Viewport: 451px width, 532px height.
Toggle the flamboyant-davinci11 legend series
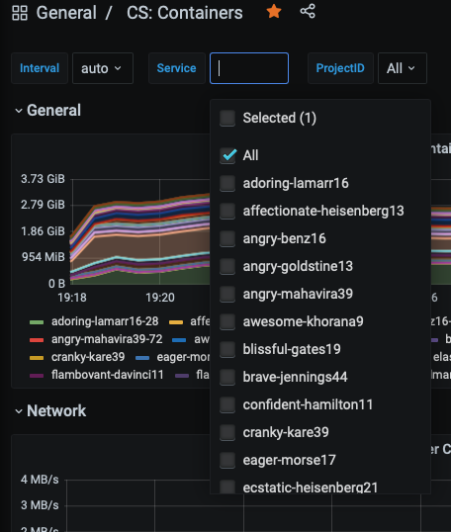click(x=107, y=375)
